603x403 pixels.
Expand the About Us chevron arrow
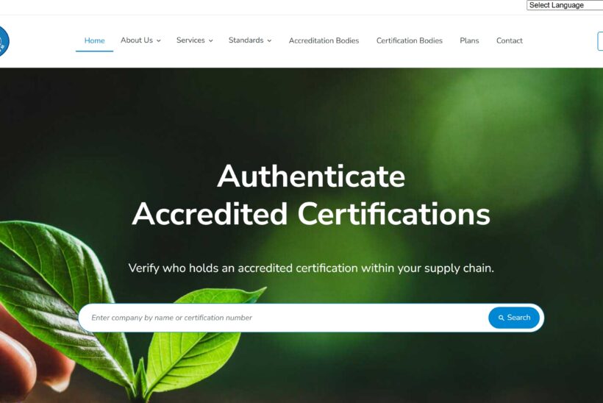click(x=158, y=40)
